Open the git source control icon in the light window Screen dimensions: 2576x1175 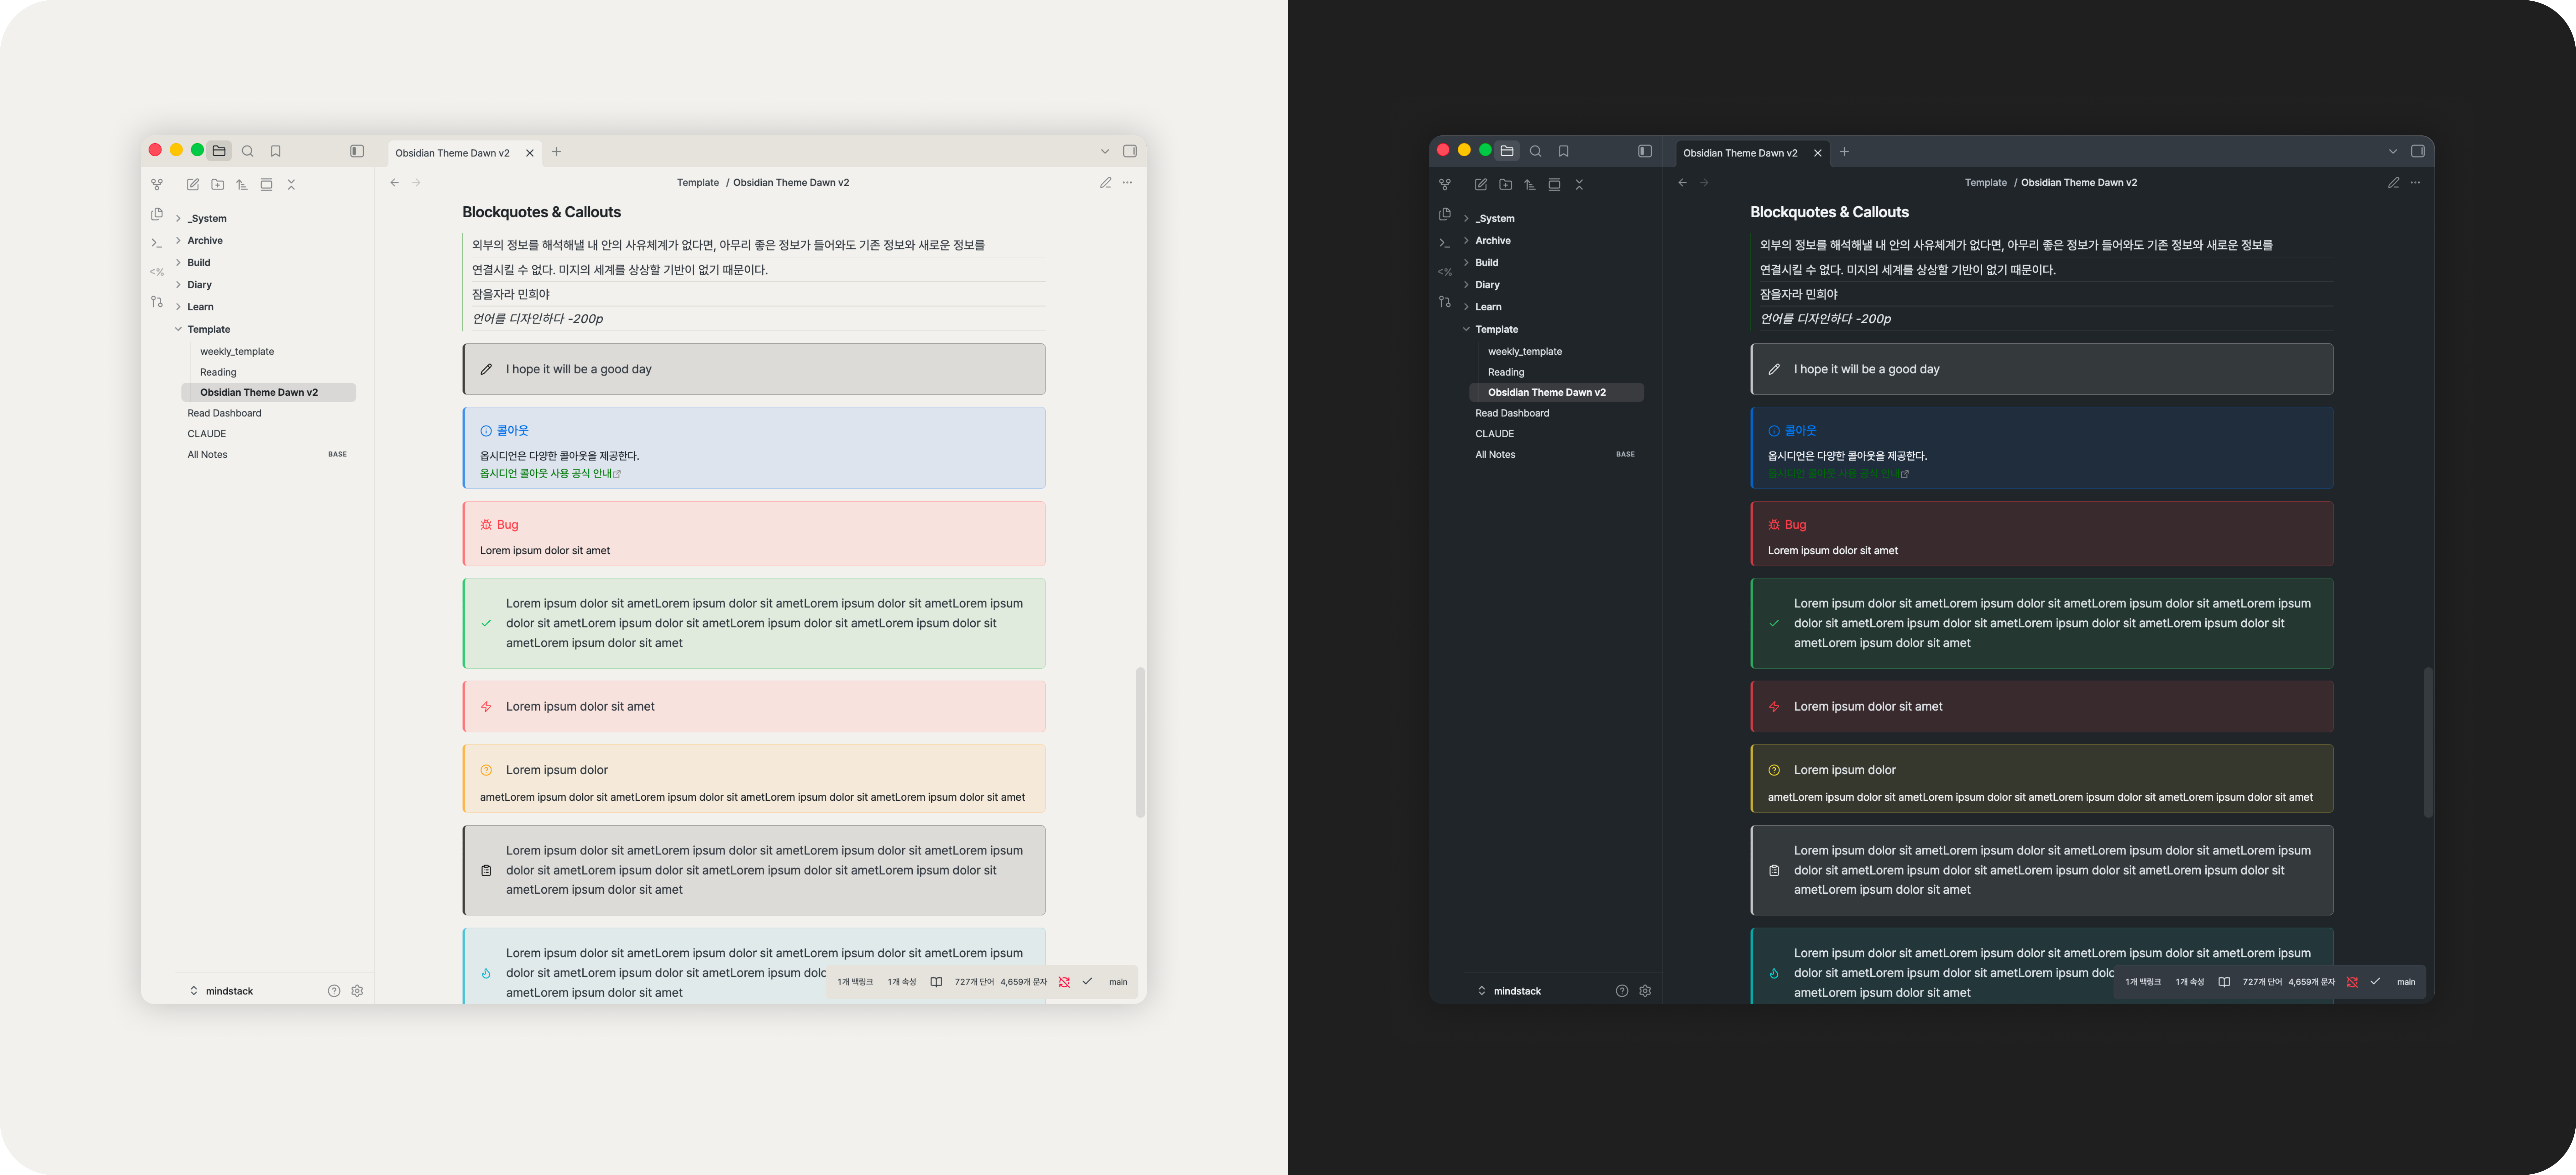click(x=157, y=301)
